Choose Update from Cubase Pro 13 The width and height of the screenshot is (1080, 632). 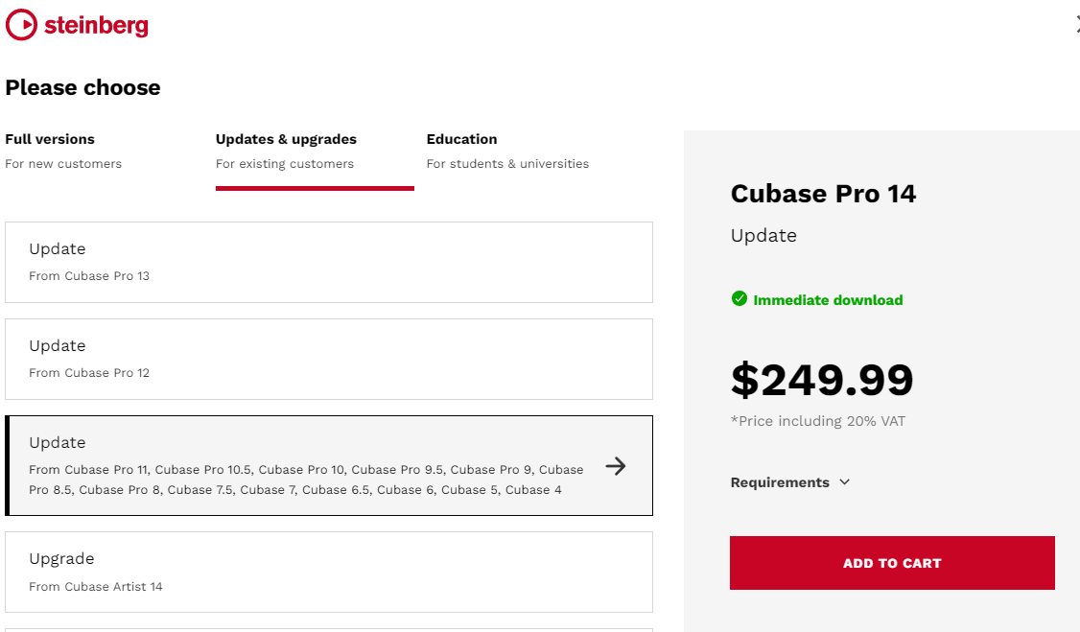(329, 263)
